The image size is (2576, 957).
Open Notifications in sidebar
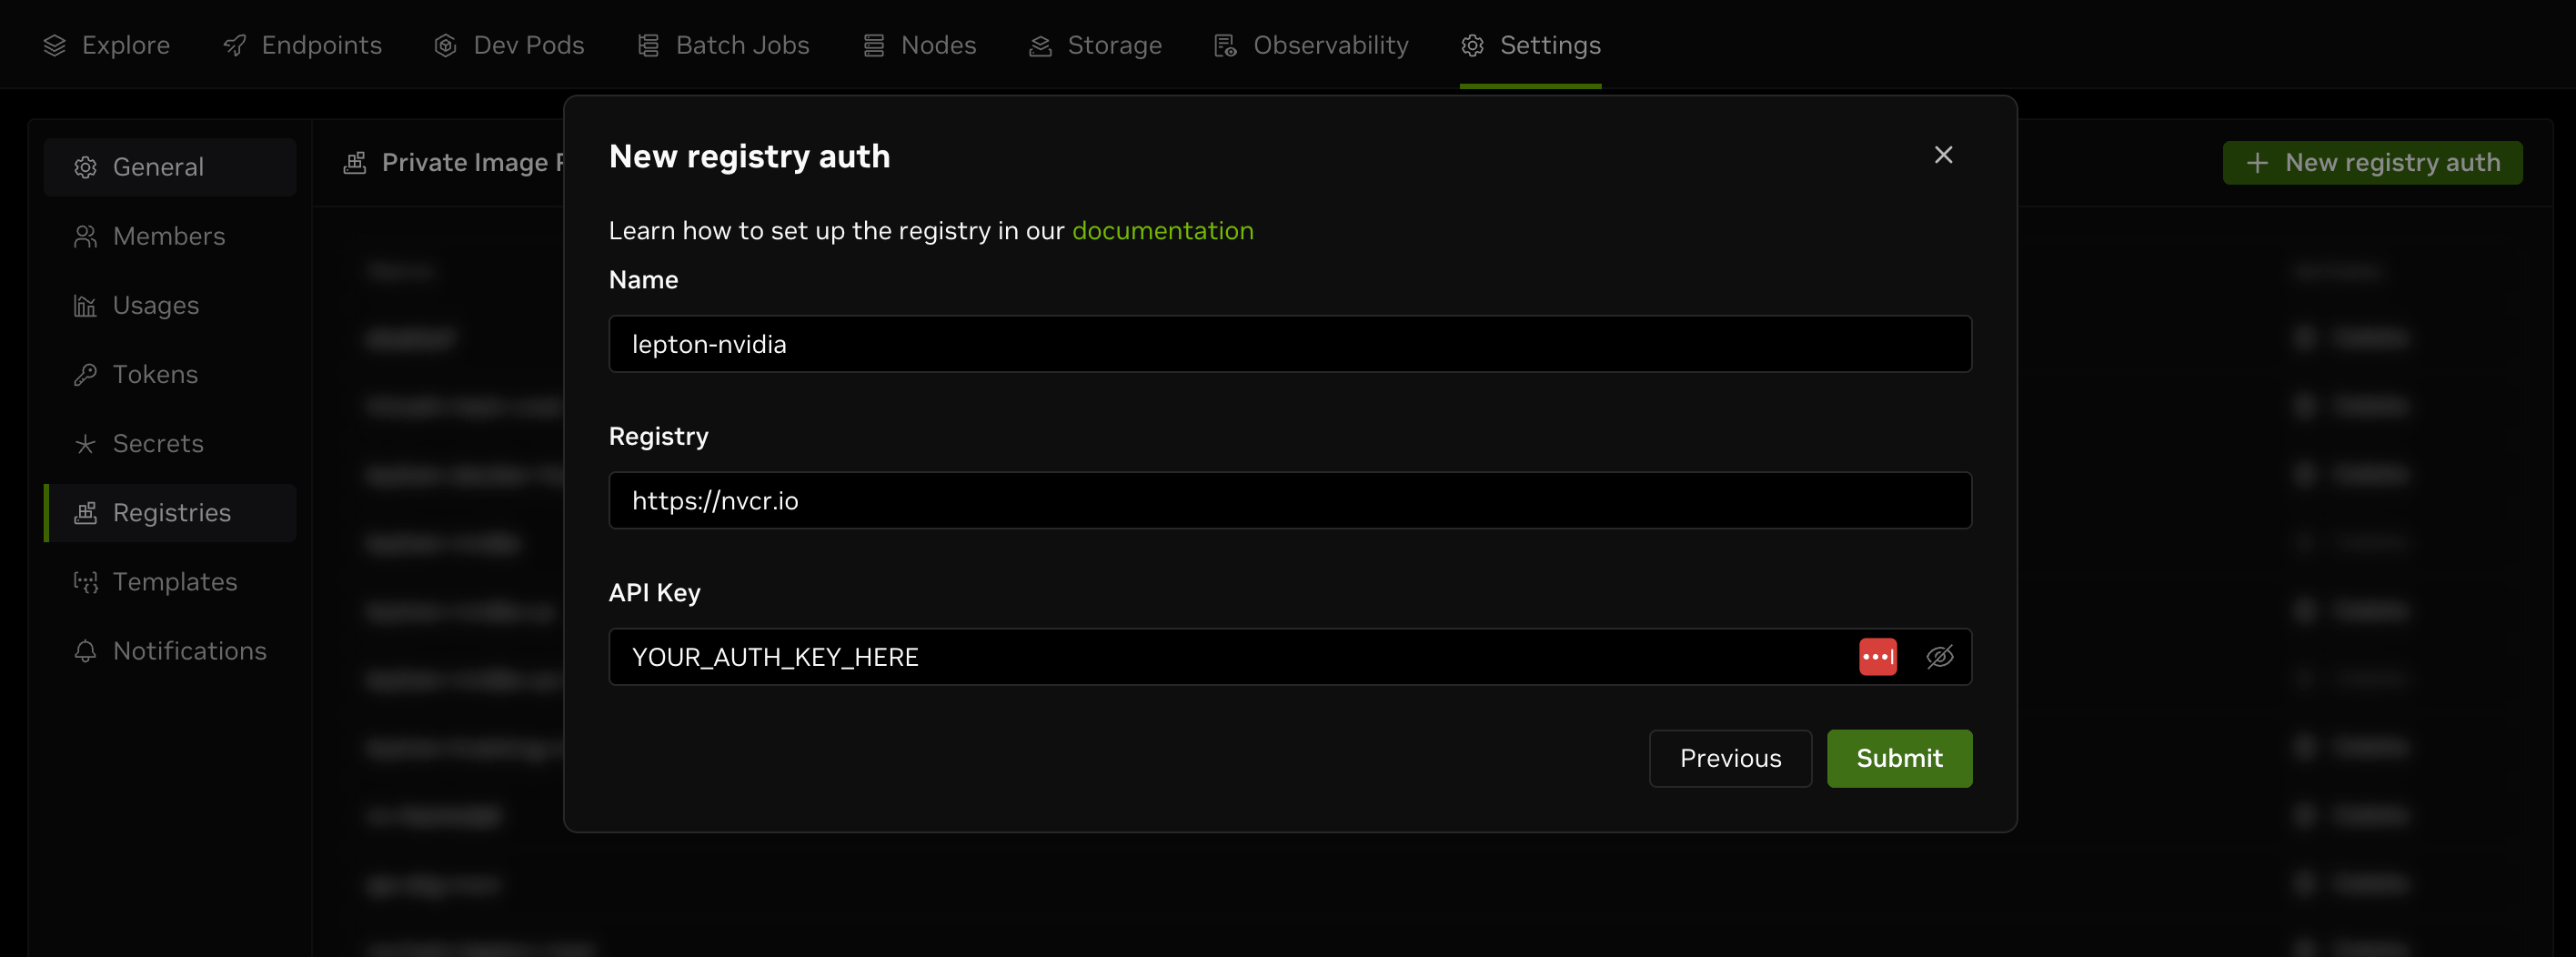(170, 651)
